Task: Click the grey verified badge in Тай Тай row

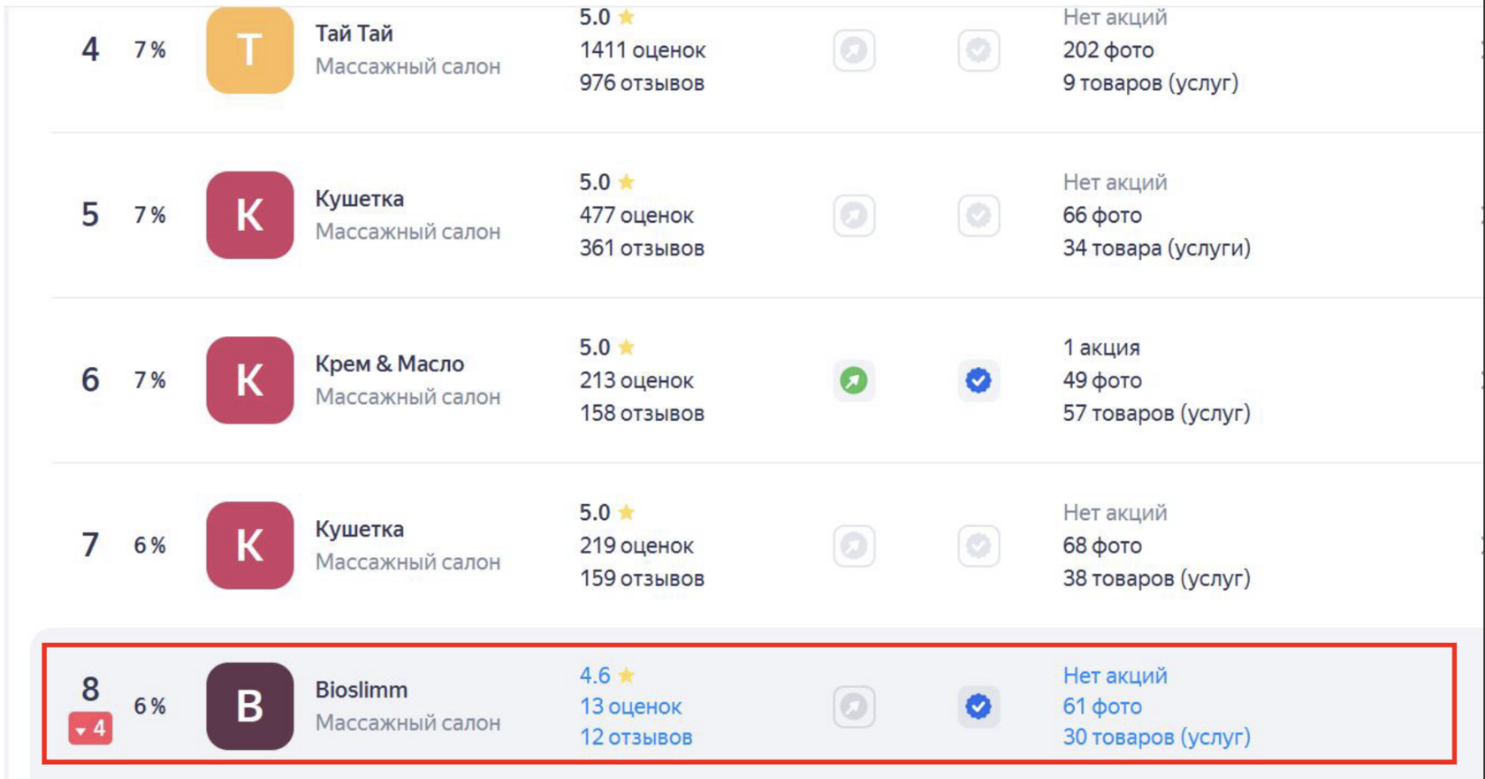Action: [x=979, y=50]
